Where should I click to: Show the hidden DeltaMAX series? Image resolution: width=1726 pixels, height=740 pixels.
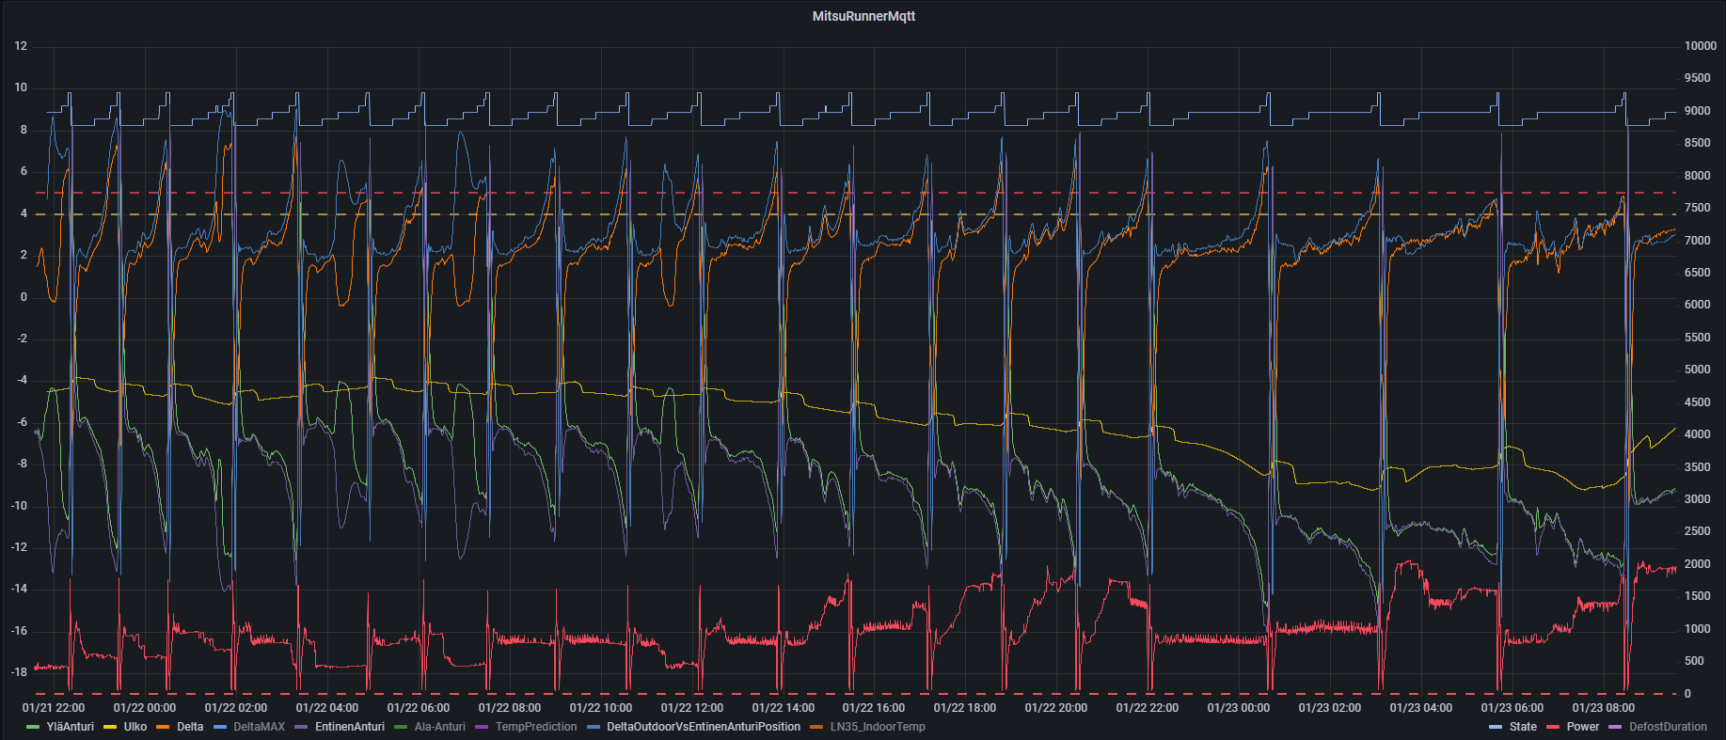pyautogui.click(x=259, y=727)
